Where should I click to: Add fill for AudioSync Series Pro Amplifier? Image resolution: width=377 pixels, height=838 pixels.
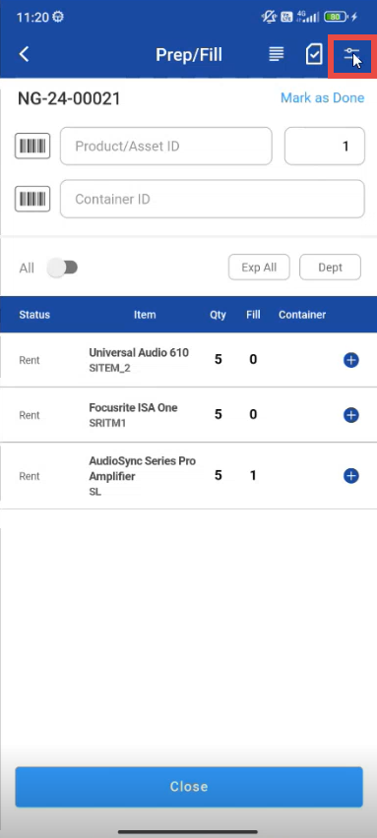point(350,476)
